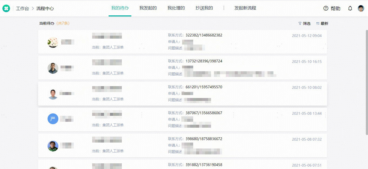368x169 pixels.
Task: Switch to 我发起的 tab
Action: [148, 8]
